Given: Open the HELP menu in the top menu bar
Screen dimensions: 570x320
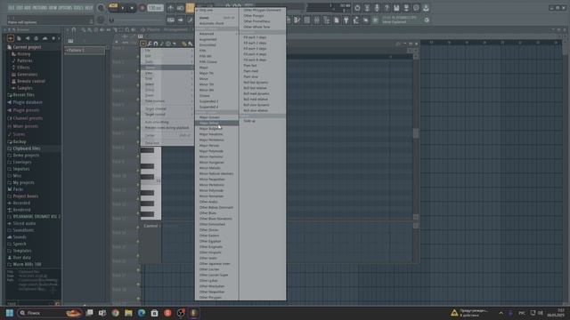Looking at the screenshot, I should pyautogui.click(x=89, y=8).
